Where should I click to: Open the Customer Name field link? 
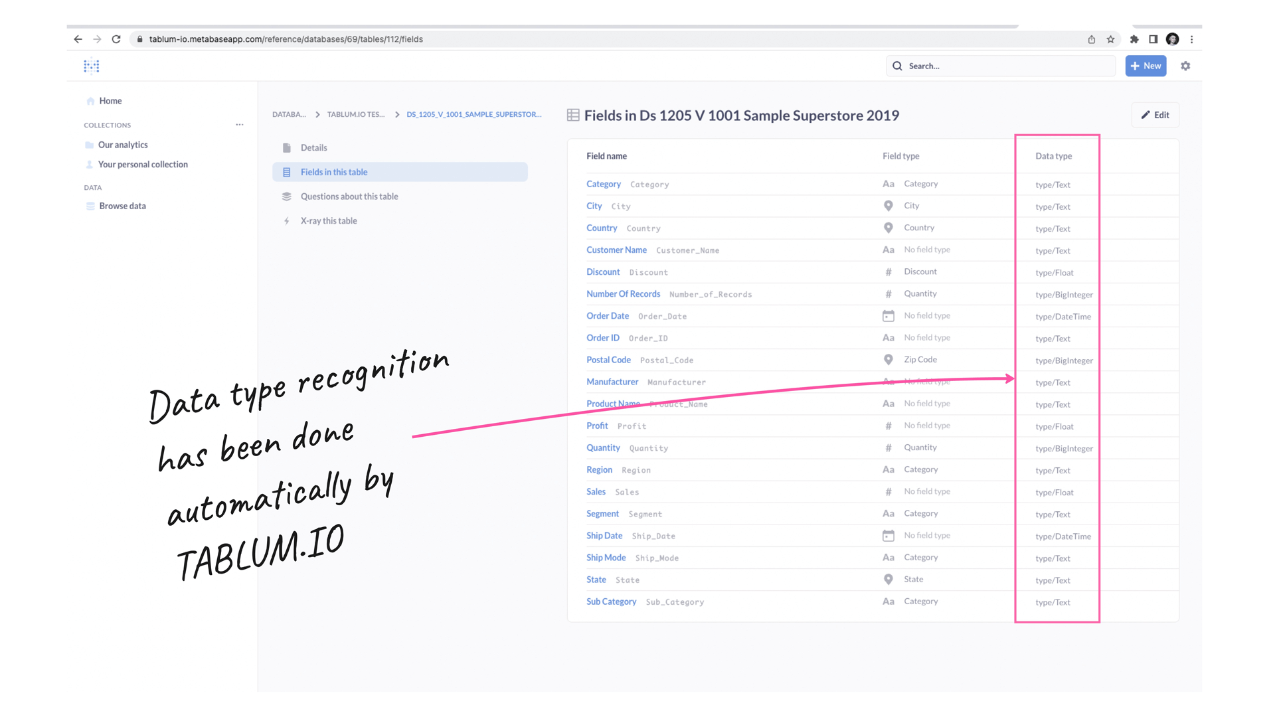616,250
